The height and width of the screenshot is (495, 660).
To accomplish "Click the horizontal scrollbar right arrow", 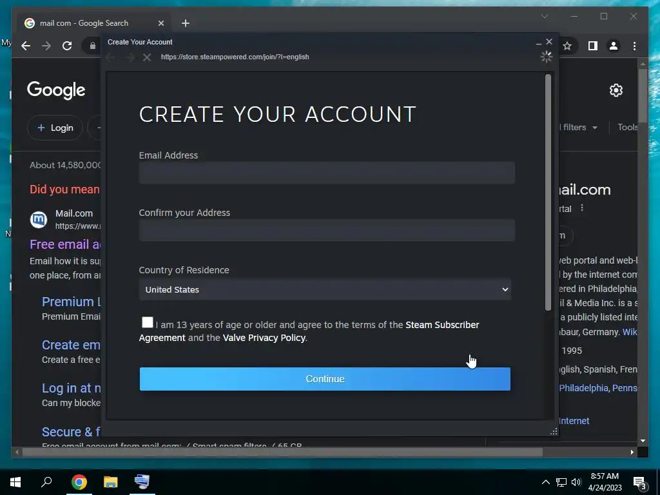I will pos(632,452).
